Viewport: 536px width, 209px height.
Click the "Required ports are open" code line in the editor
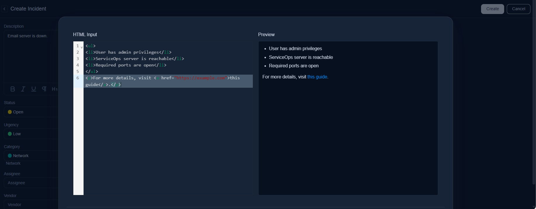point(126,65)
